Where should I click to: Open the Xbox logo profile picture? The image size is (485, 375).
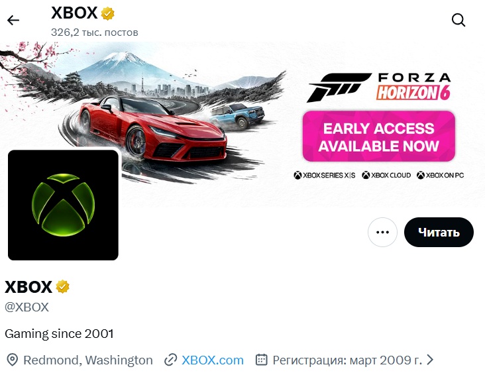click(x=63, y=205)
